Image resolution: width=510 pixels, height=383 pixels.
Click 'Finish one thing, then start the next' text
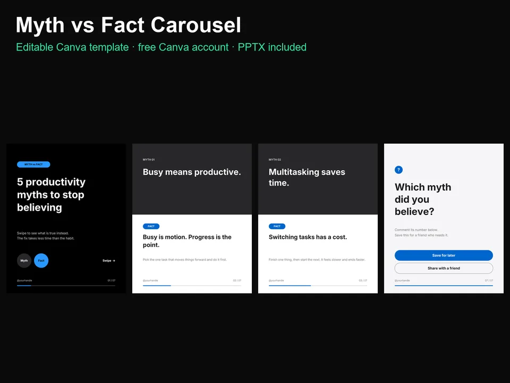pyautogui.click(x=317, y=260)
